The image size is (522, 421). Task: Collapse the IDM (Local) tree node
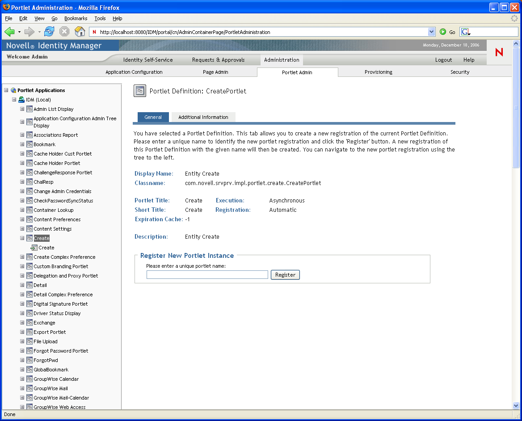[14, 100]
